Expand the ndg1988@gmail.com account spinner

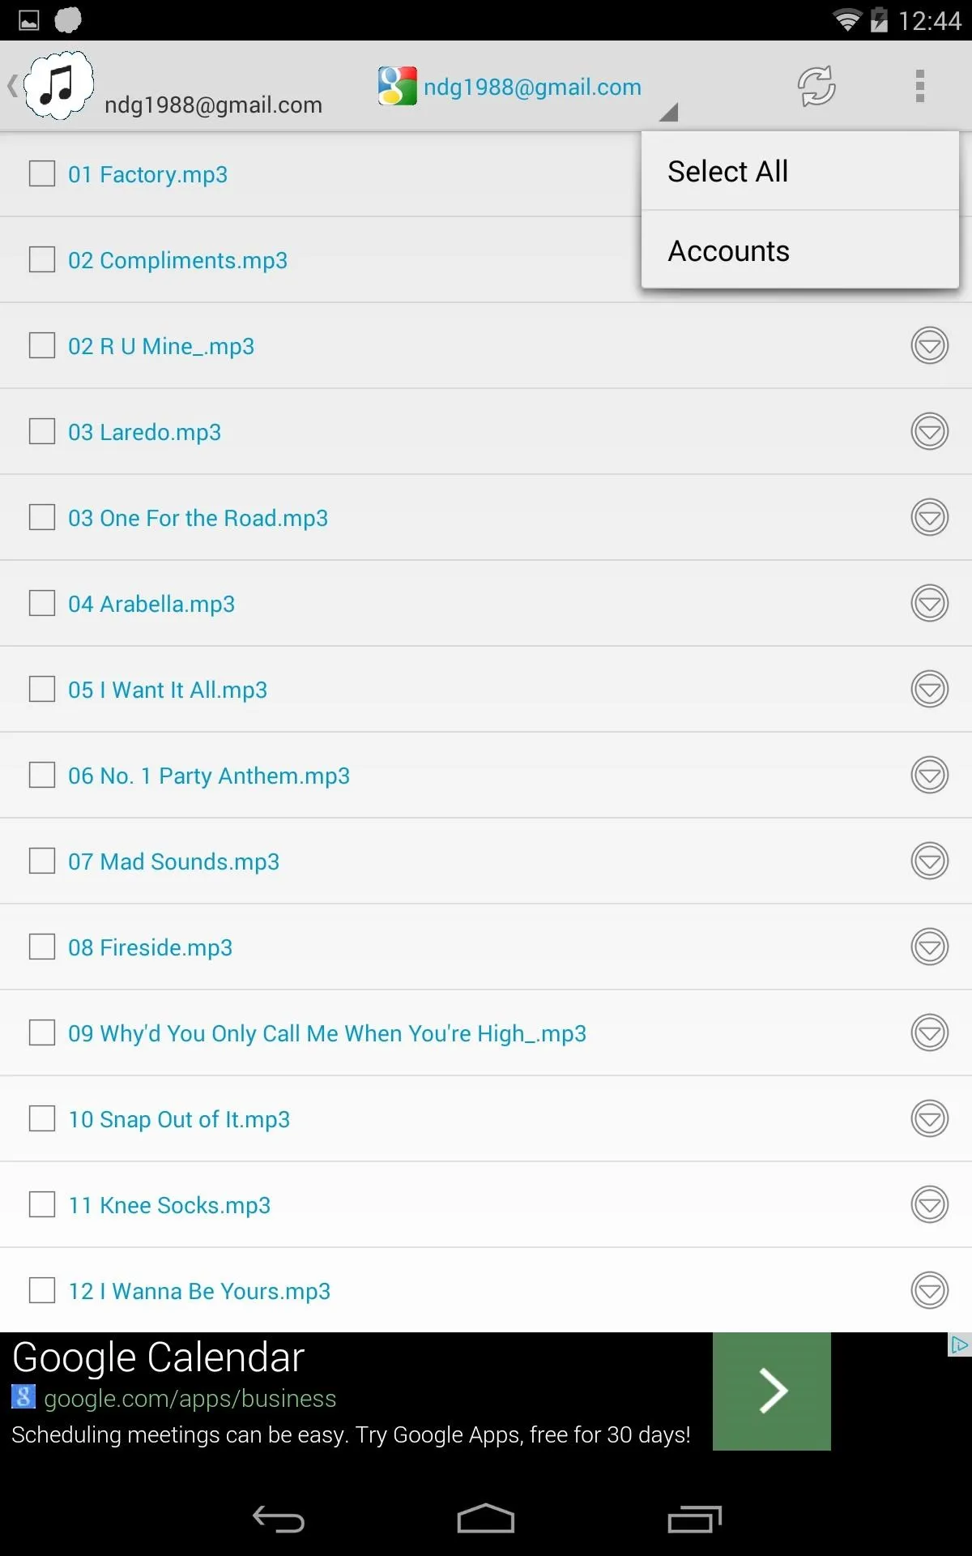(528, 88)
